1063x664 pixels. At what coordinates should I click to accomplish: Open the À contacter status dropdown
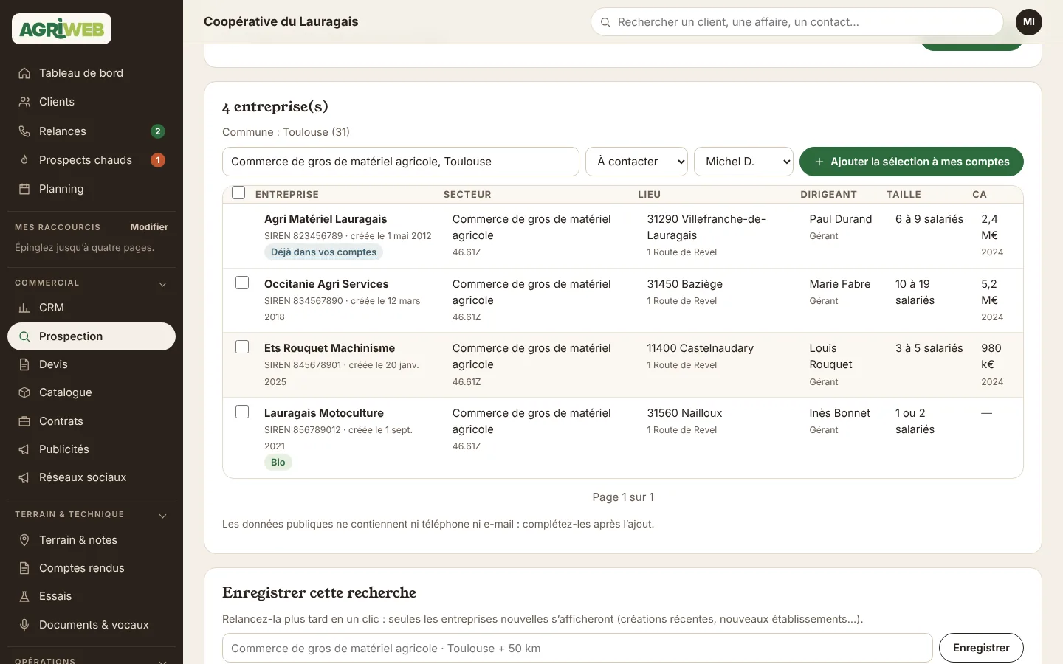(x=636, y=162)
